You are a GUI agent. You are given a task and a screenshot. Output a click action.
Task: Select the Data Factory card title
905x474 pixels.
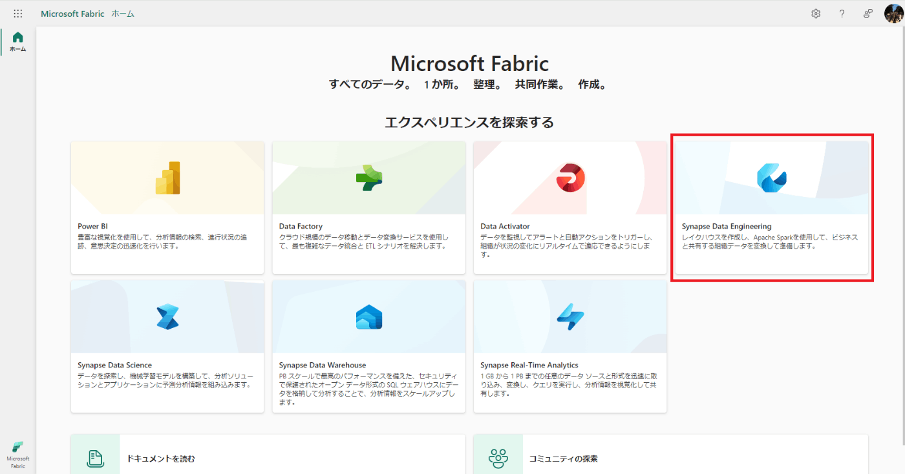(301, 227)
